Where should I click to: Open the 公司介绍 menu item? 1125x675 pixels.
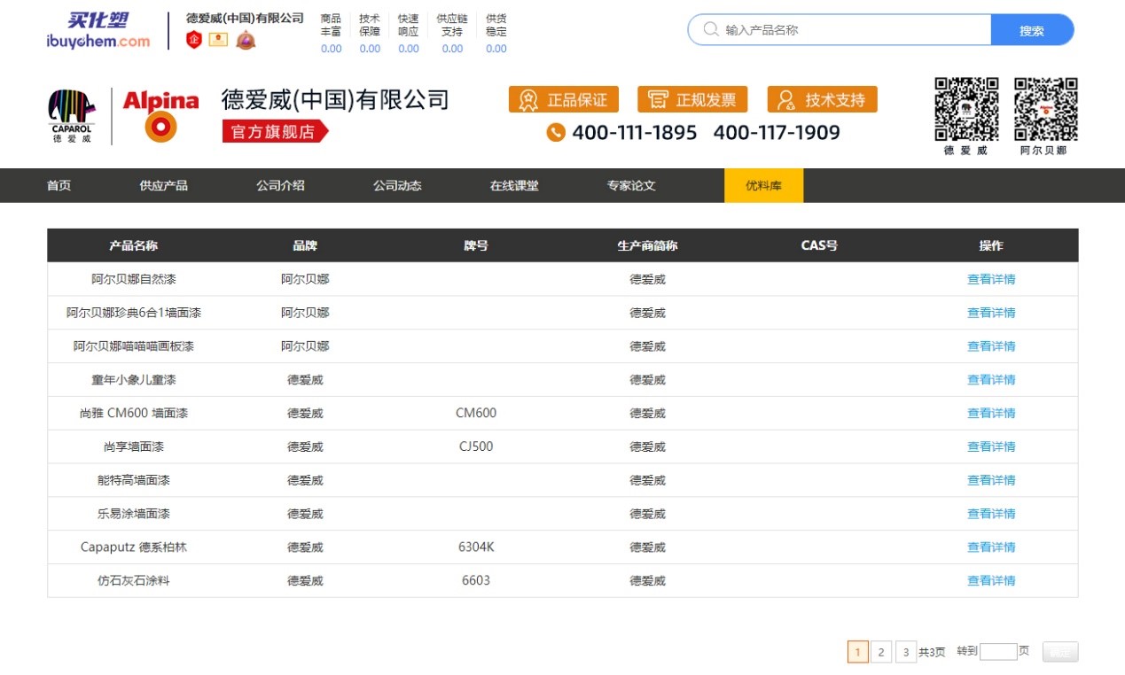tap(280, 186)
